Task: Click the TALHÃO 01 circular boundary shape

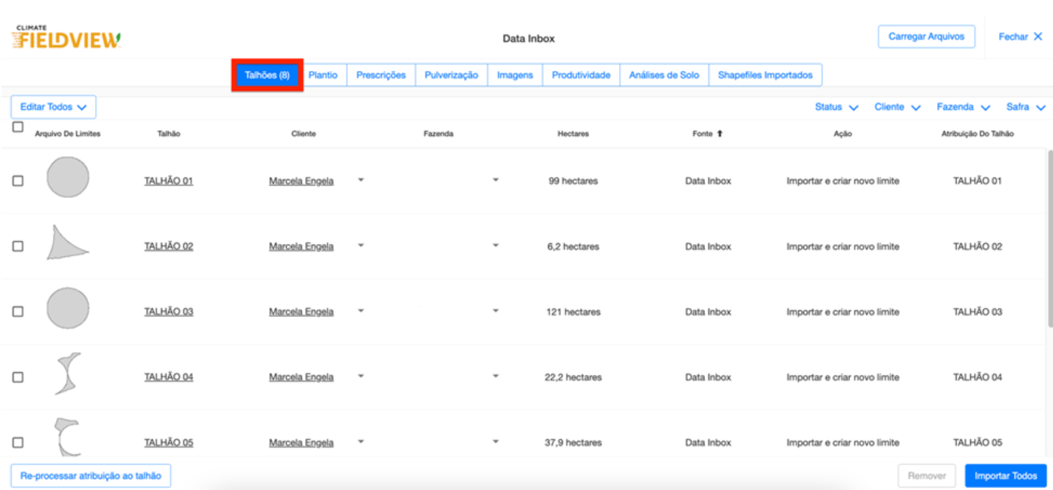Action: (68, 177)
